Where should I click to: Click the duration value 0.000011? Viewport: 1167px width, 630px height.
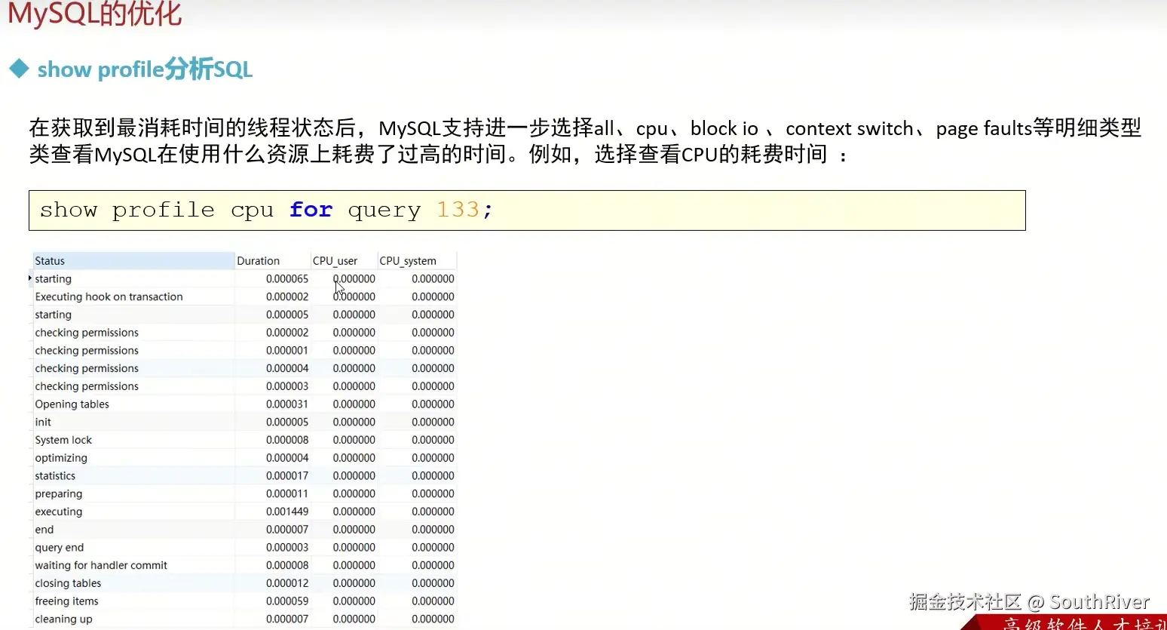pyautogui.click(x=287, y=494)
